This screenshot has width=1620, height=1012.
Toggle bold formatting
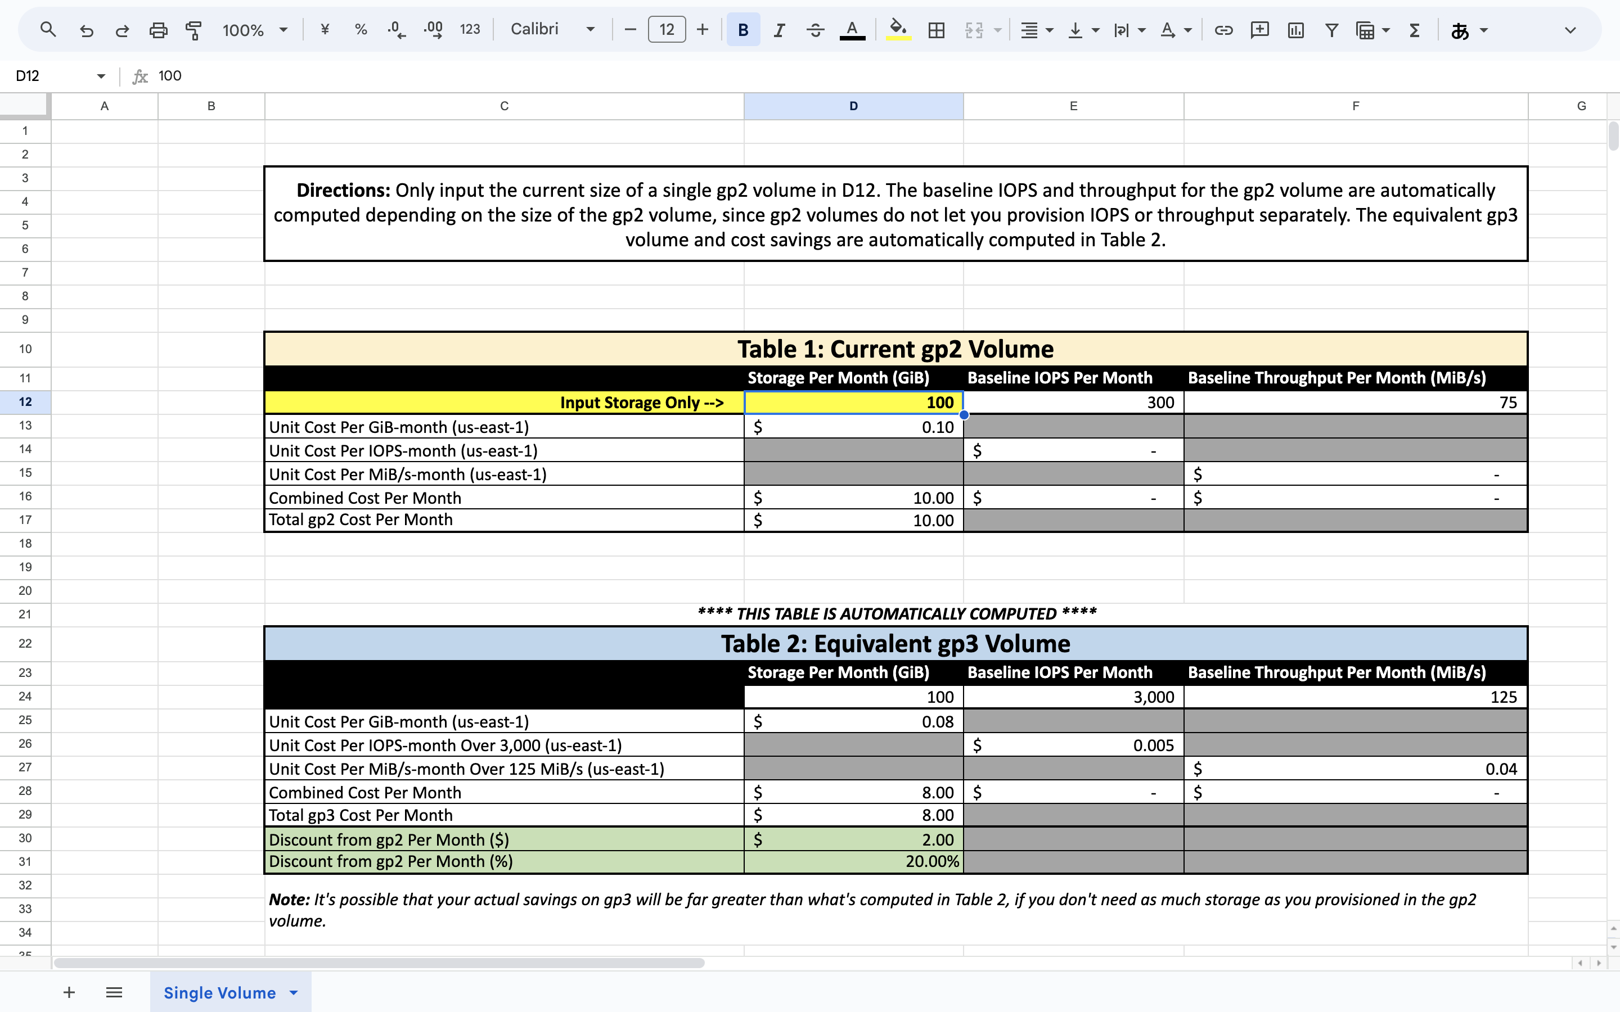(x=743, y=29)
